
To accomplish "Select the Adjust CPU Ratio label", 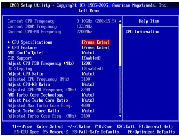I will (x=25, y=74).
